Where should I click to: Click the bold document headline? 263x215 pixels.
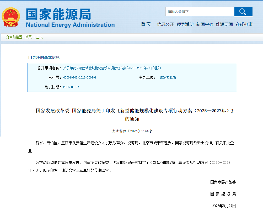[135, 111]
